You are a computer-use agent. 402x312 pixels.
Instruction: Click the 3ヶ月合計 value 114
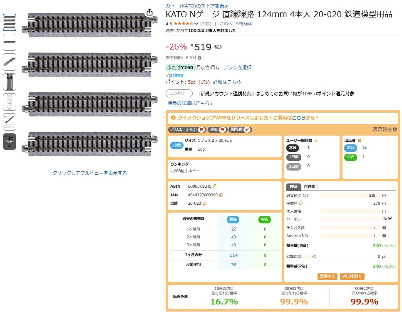coord(233,255)
